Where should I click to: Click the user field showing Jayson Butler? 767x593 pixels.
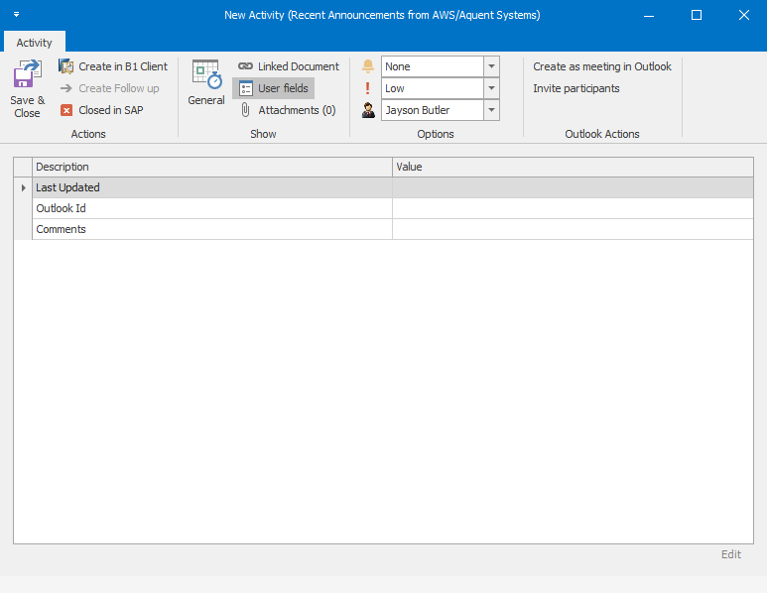click(433, 110)
